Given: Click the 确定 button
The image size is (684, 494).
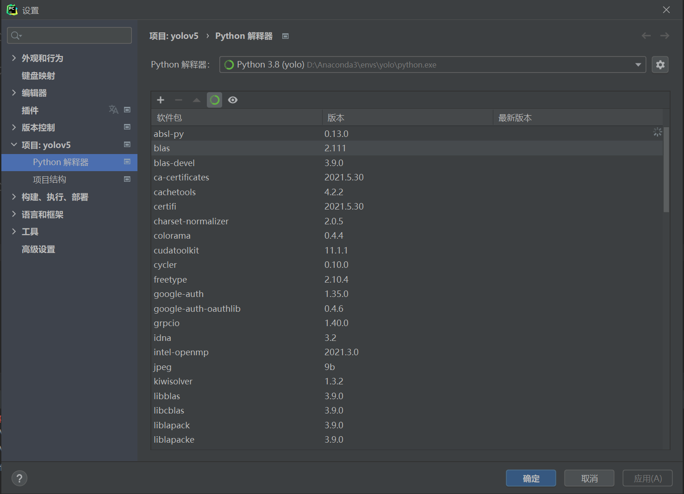Looking at the screenshot, I should pos(531,478).
